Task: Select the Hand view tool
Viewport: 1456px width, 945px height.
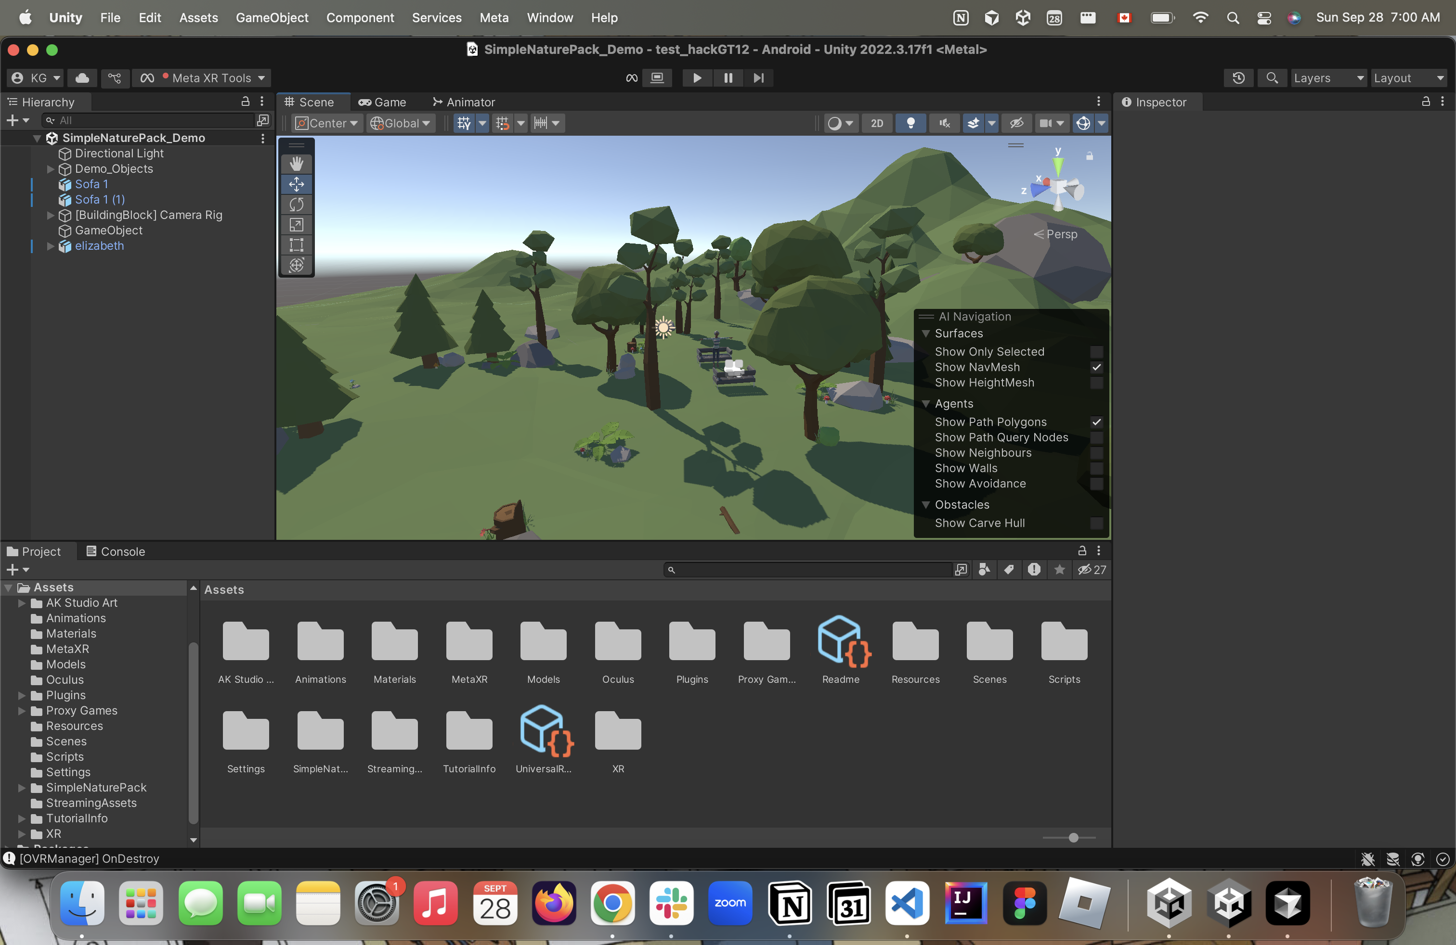Action: tap(296, 164)
